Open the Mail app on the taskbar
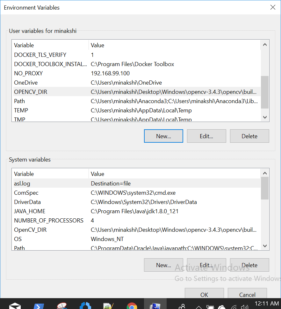 [x=15, y=305]
